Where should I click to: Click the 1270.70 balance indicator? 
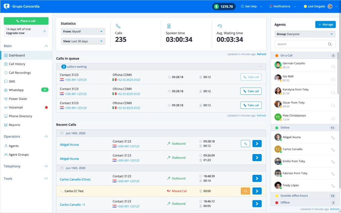pos(224,6)
